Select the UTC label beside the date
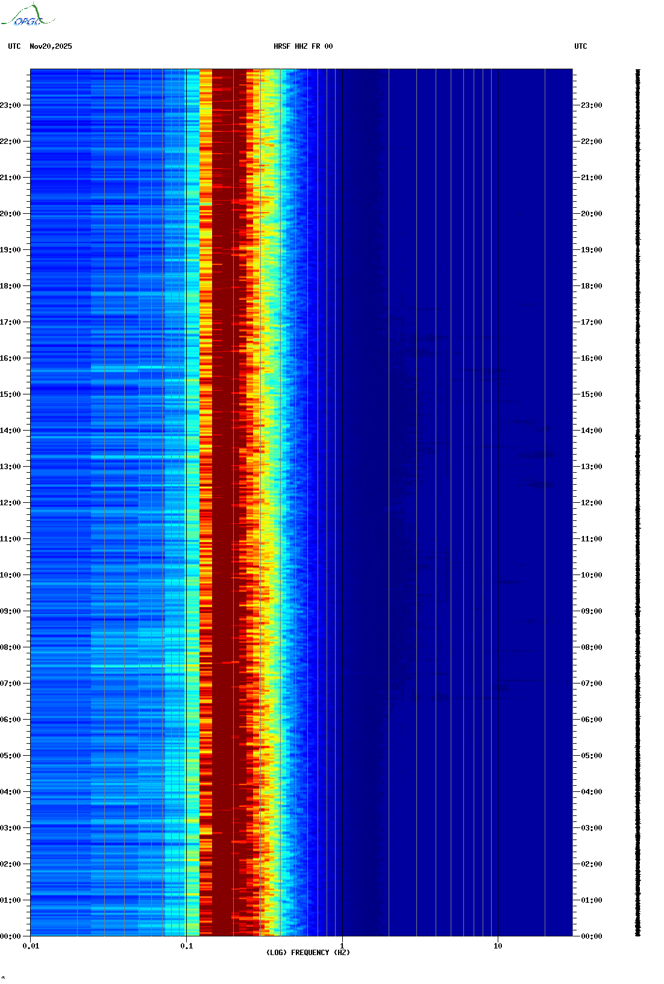Image resolution: width=664 pixels, height=984 pixels. [x=14, y=46]
